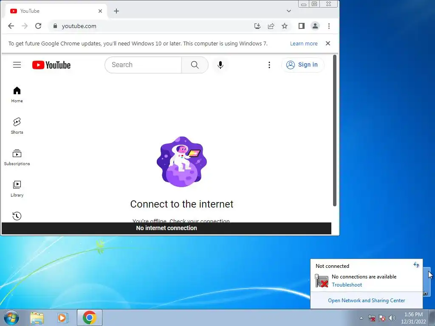Open Chrome profile avatar
Image resolution: width=435 pixels, height=326 pixels.
[x=315, y=26]
